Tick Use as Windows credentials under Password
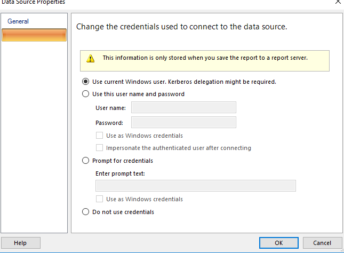344x253 pixels. tap(99, 135)
